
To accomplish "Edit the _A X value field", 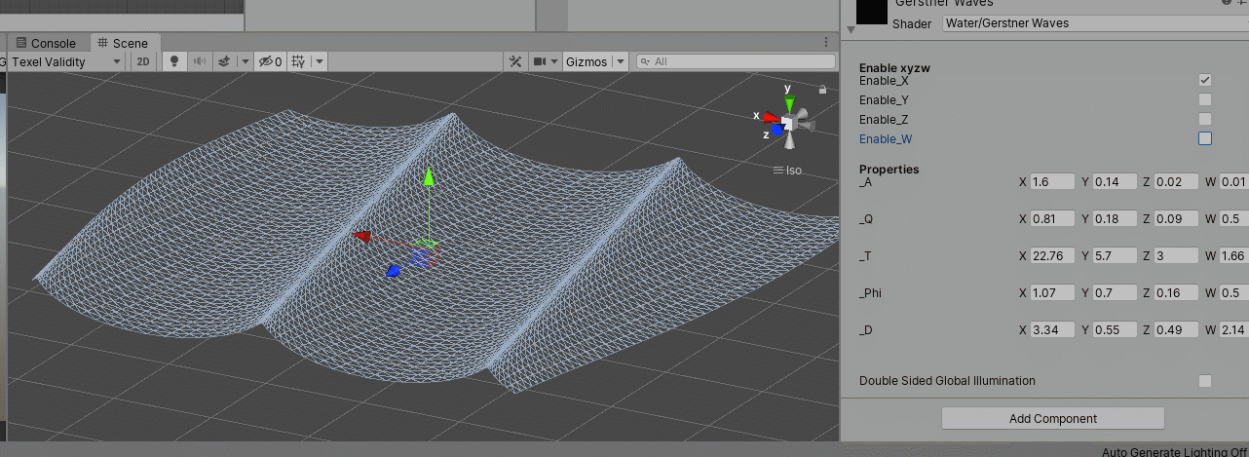I will 1052,181.
